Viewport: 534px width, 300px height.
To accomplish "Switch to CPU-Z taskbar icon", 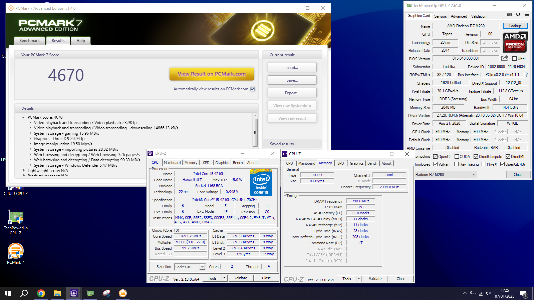I will point(74,293).
